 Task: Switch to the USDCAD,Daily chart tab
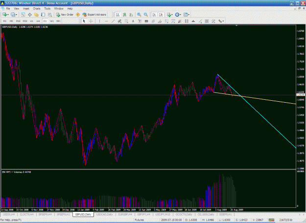coord(104,214)
